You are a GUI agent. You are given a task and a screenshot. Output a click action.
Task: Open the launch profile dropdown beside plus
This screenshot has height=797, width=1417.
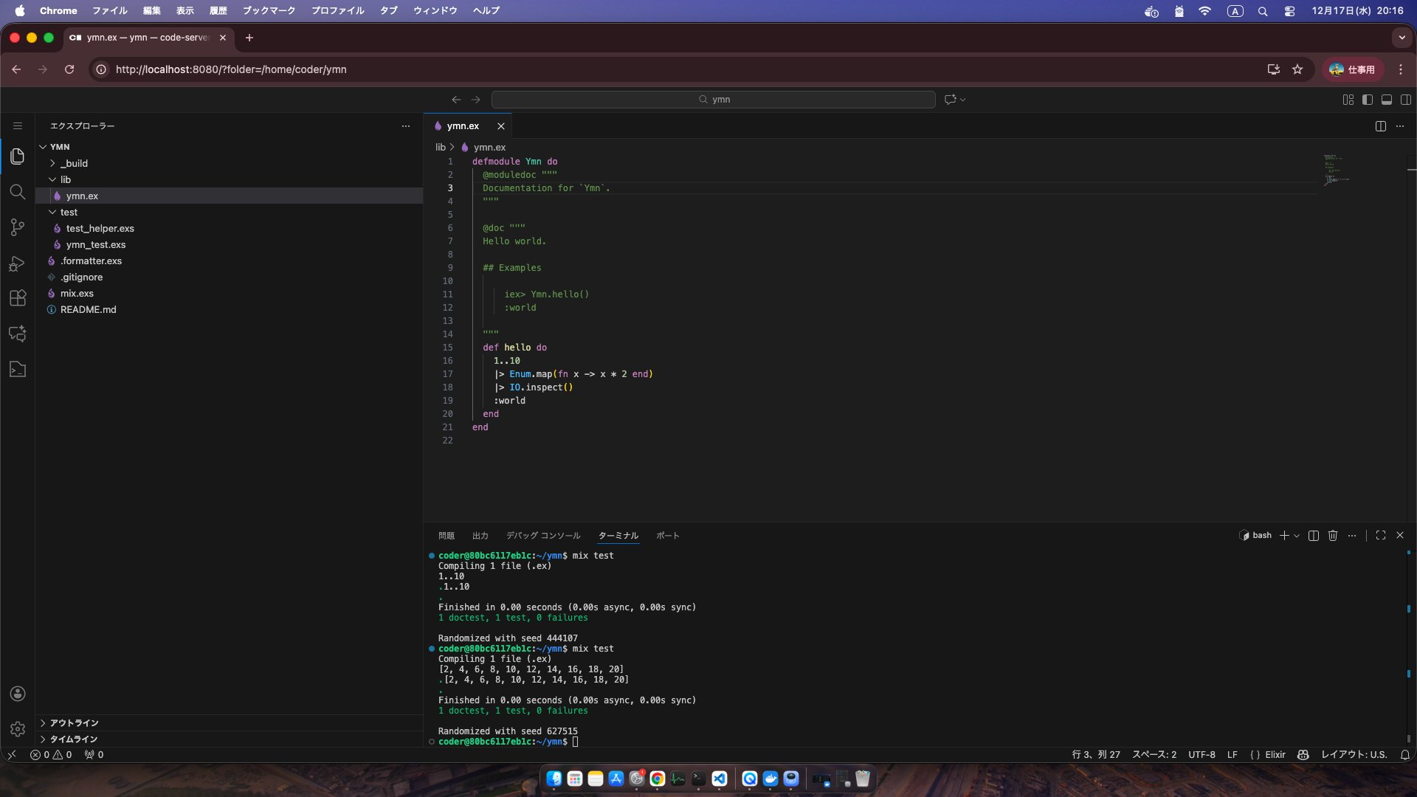coord(1297,536)
